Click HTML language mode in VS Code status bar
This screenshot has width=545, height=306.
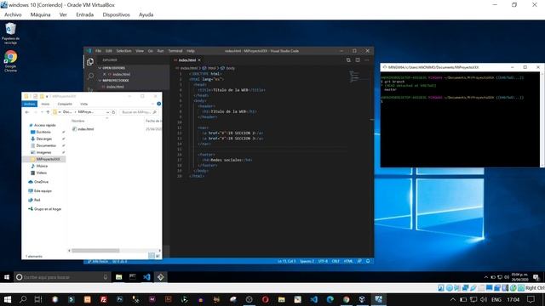click(x=348, y=261)
